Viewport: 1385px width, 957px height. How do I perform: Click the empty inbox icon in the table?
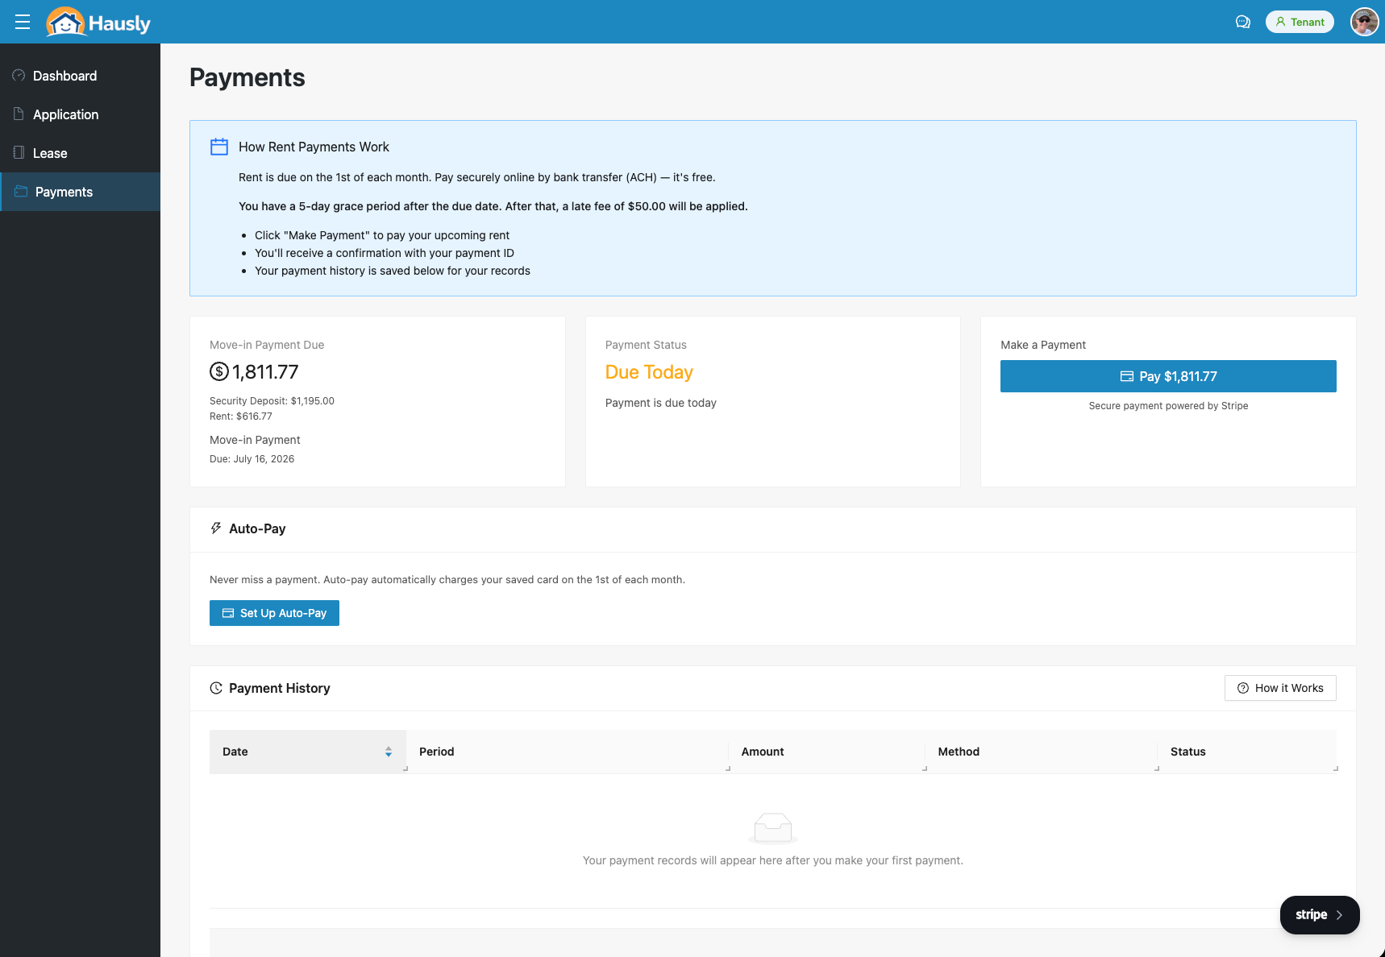[x=773, y=828]
